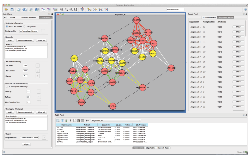Select yellow node YDL148C
Image resolution: width=250 pixels, height=158 pixels.
coord(142,57)
